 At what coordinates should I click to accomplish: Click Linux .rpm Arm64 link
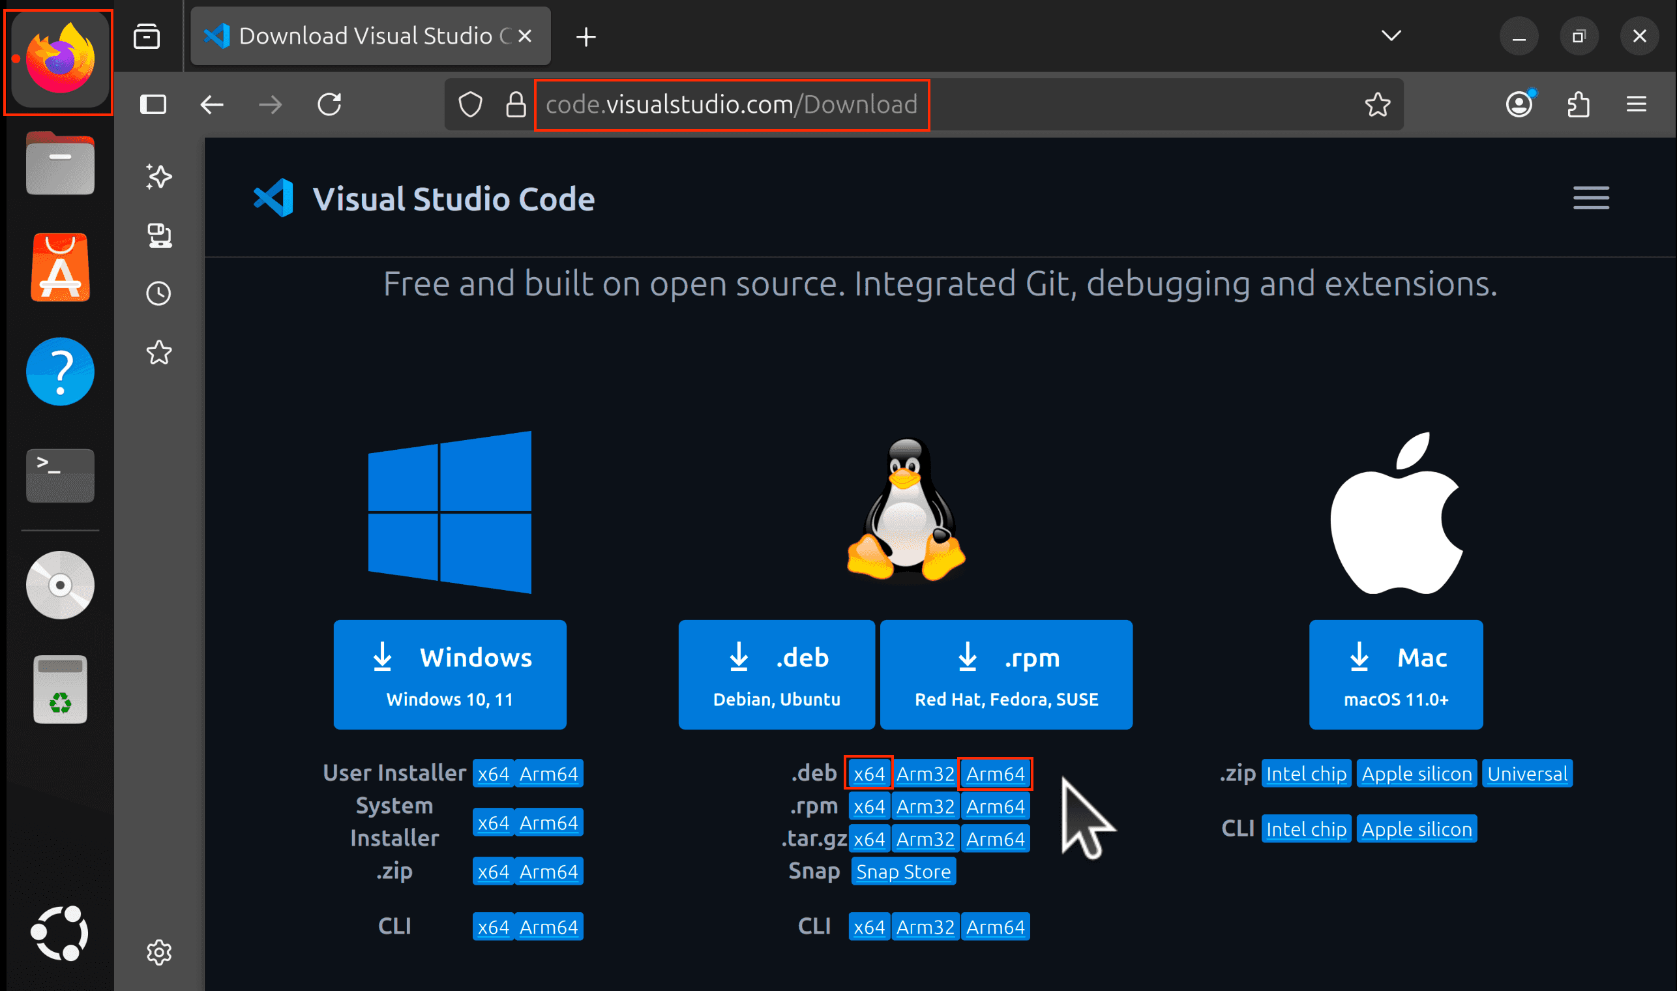click(995, 806)
